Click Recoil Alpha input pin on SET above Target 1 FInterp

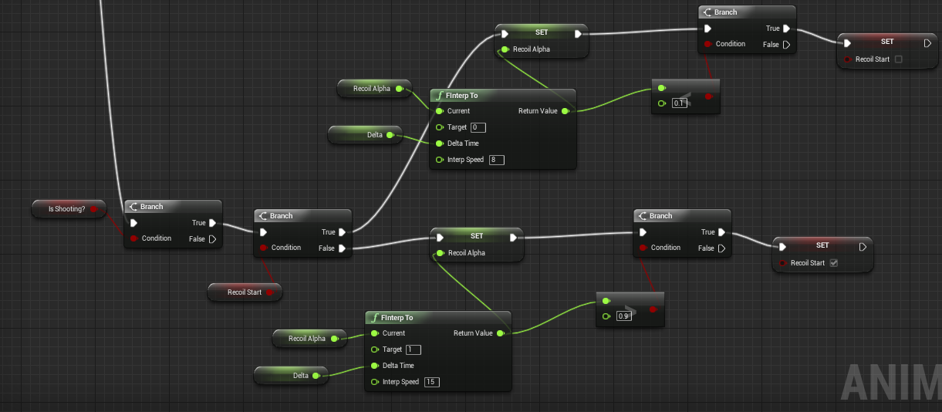440,253
